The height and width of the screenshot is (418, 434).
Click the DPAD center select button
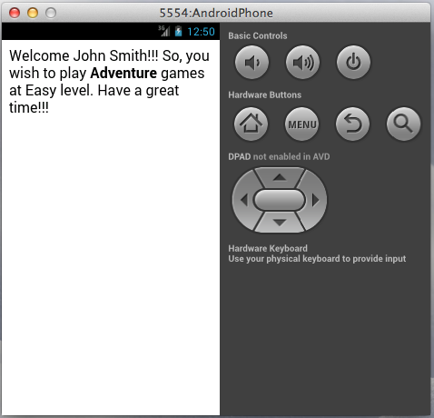(x=280, y=200)
